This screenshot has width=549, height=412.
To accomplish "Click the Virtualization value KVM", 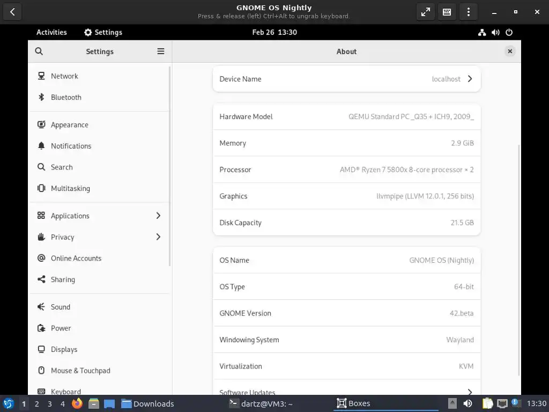I will [x=466, y=366].
